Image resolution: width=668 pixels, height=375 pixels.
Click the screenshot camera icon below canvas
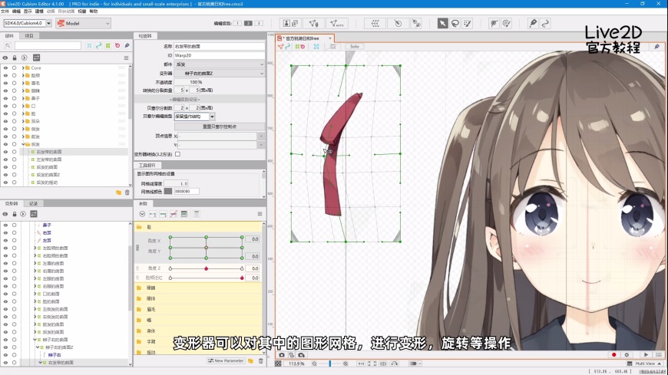pos(282,354)
